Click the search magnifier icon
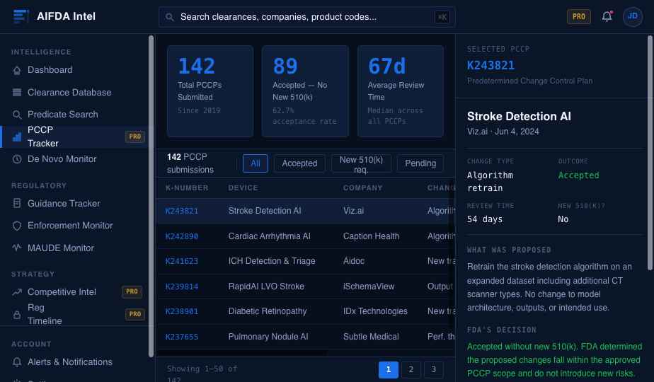 (x=169, y=17)
